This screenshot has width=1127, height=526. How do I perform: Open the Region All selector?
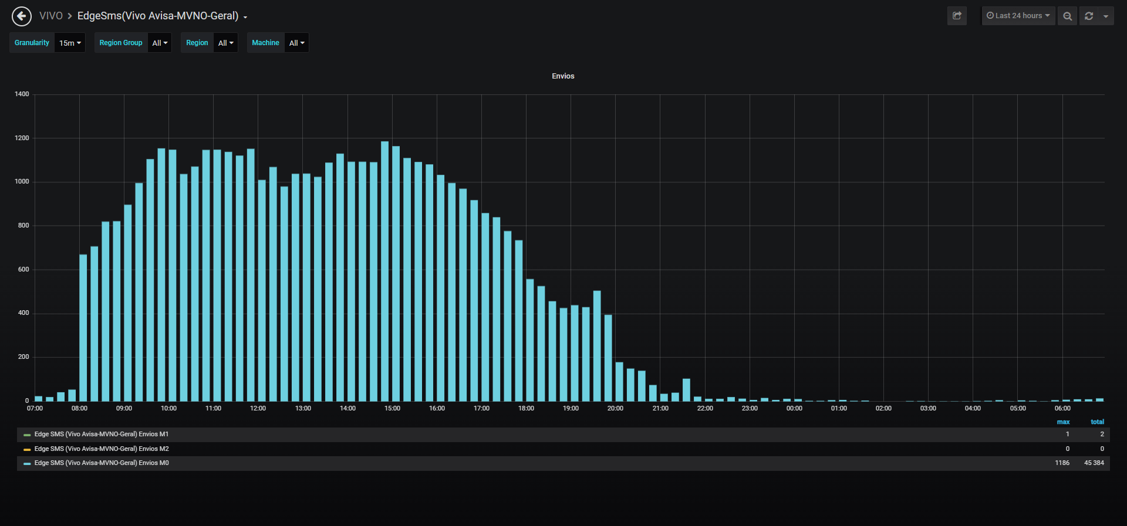click(x=225, y=43)
